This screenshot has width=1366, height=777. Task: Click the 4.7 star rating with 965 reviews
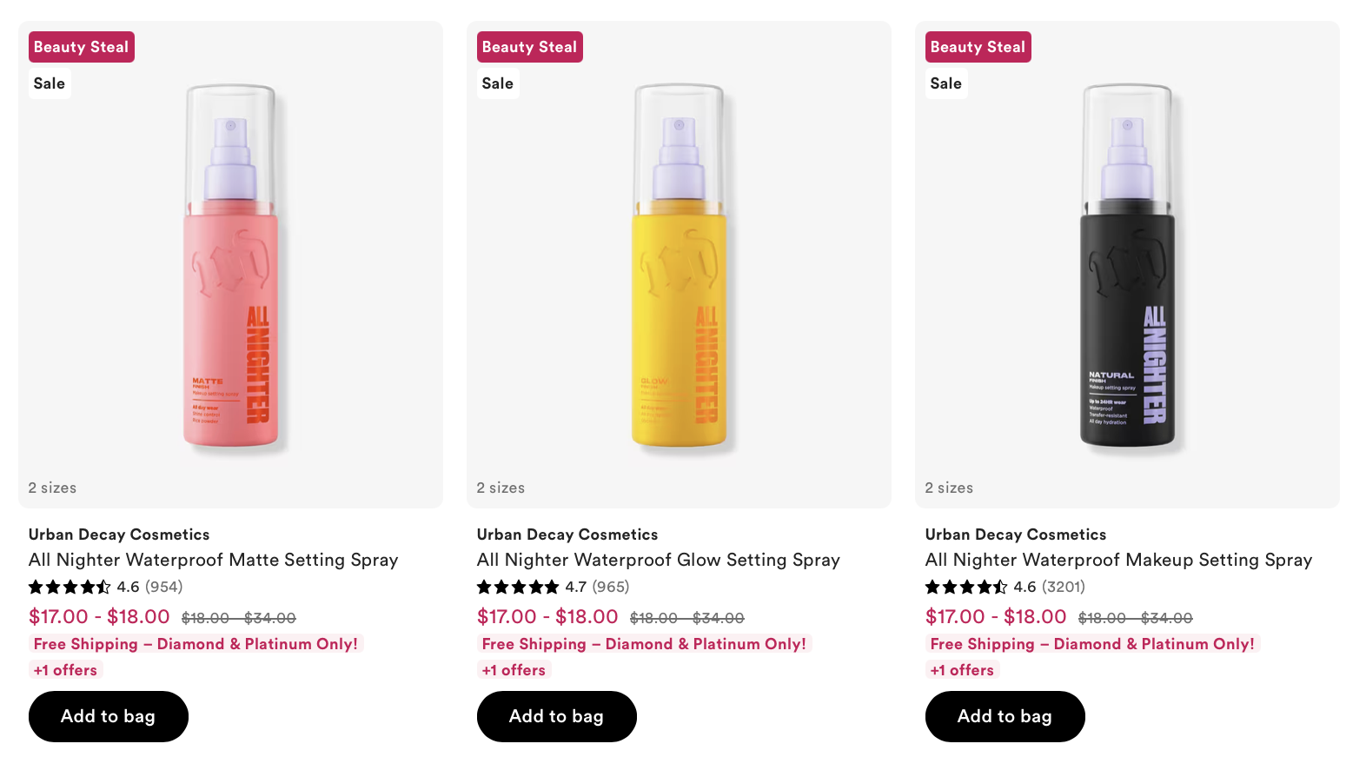point(554,587)
